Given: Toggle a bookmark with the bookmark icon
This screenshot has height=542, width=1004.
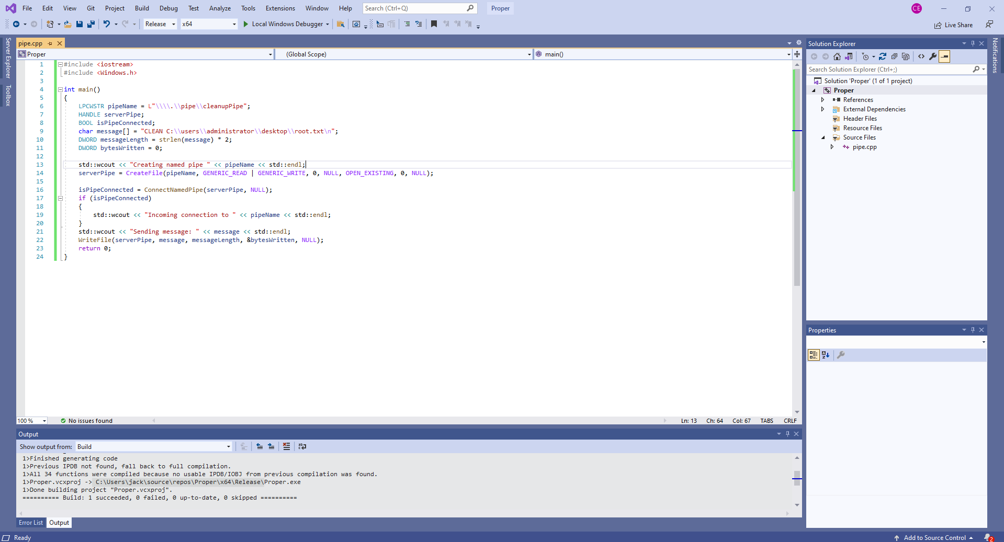Looking at the screenshot, I should 434,24.
